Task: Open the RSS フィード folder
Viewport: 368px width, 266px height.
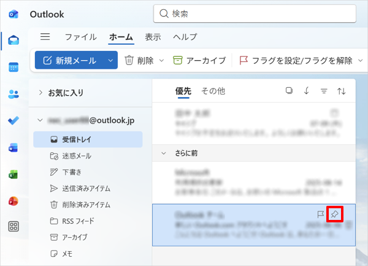Action: coord(88,221)
